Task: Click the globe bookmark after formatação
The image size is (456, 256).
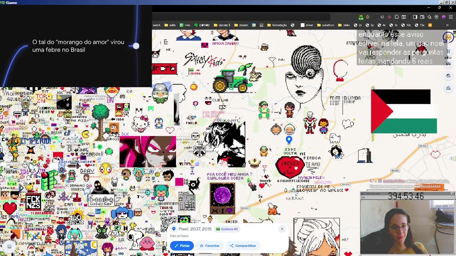Action: (292, 25)
